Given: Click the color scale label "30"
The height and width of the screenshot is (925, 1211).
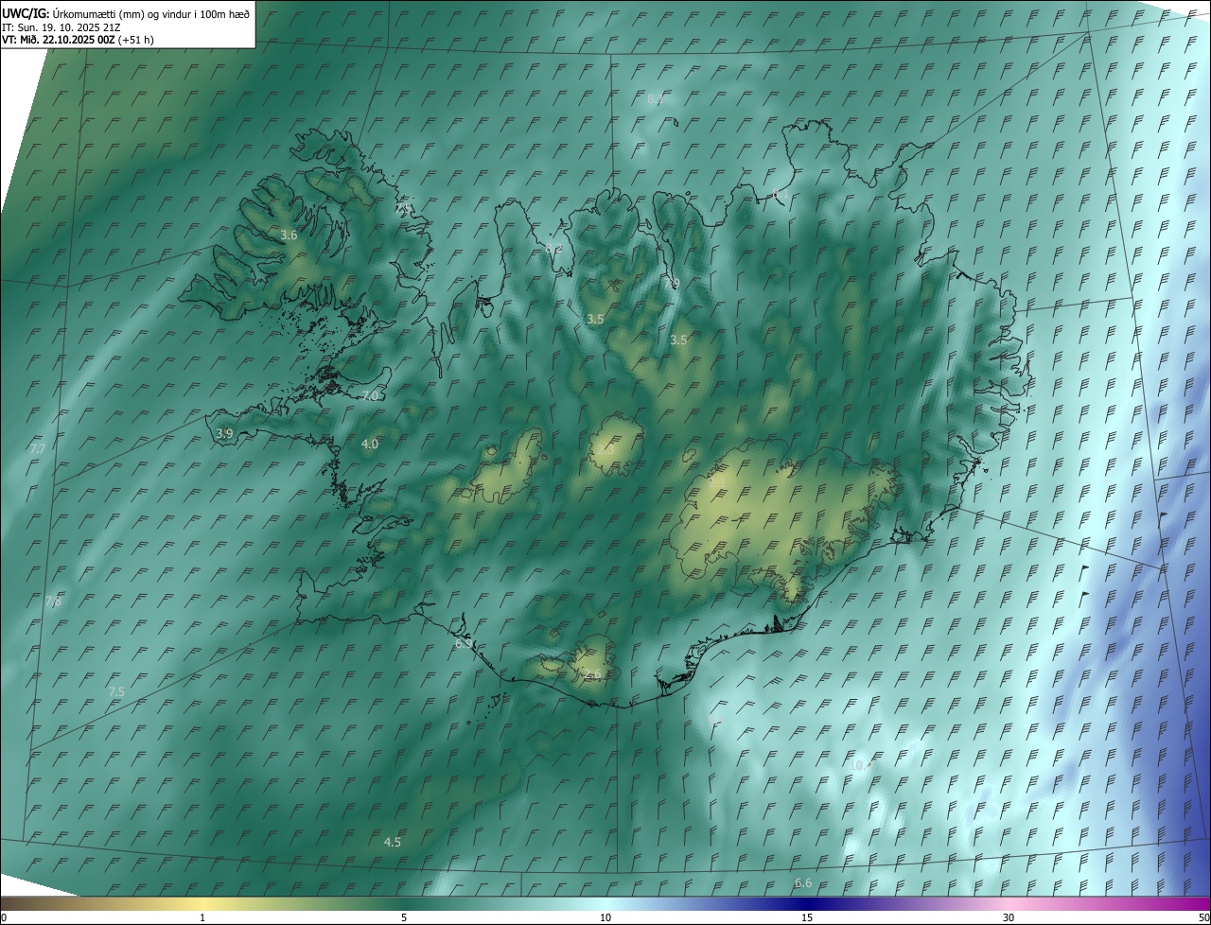Looking at the screenshot, I should pos(1009,917).
